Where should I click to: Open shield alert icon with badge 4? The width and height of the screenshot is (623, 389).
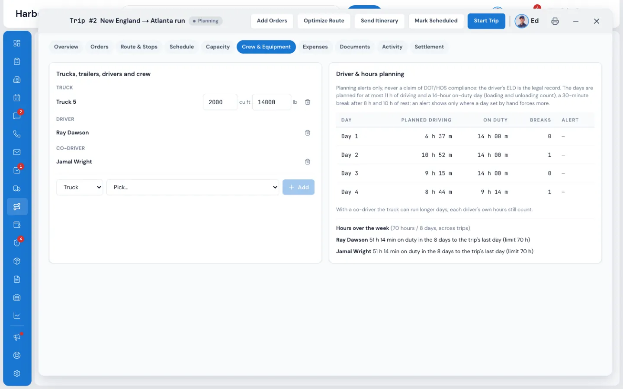17,243
